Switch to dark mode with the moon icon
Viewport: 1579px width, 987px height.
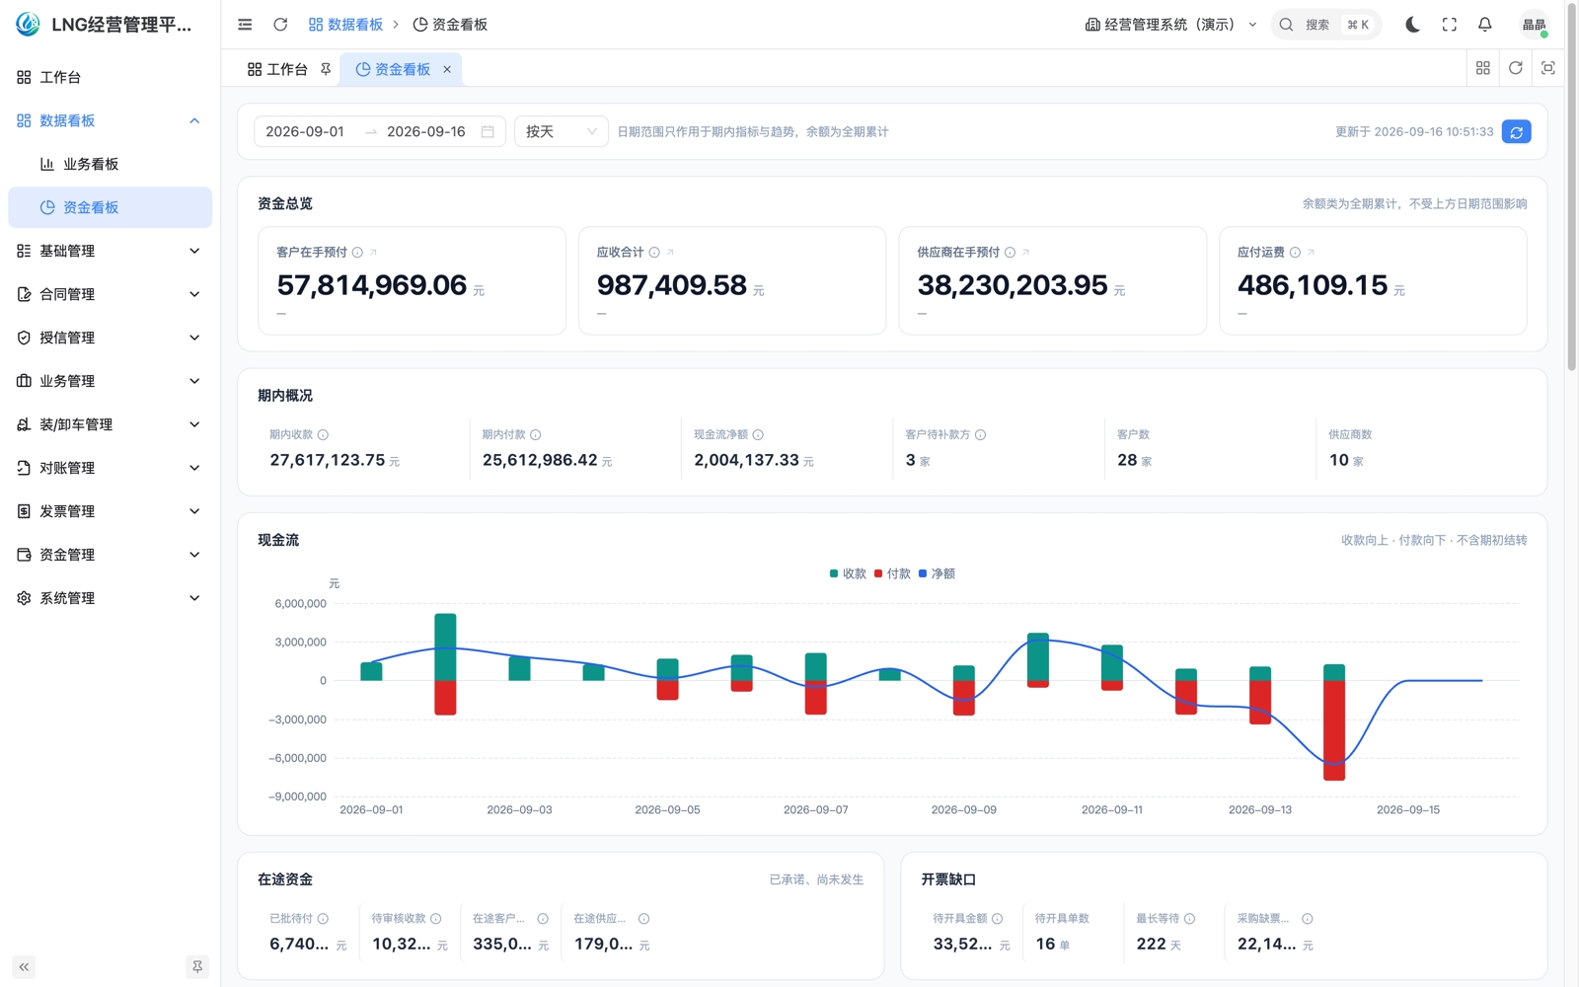[1412, 25]
